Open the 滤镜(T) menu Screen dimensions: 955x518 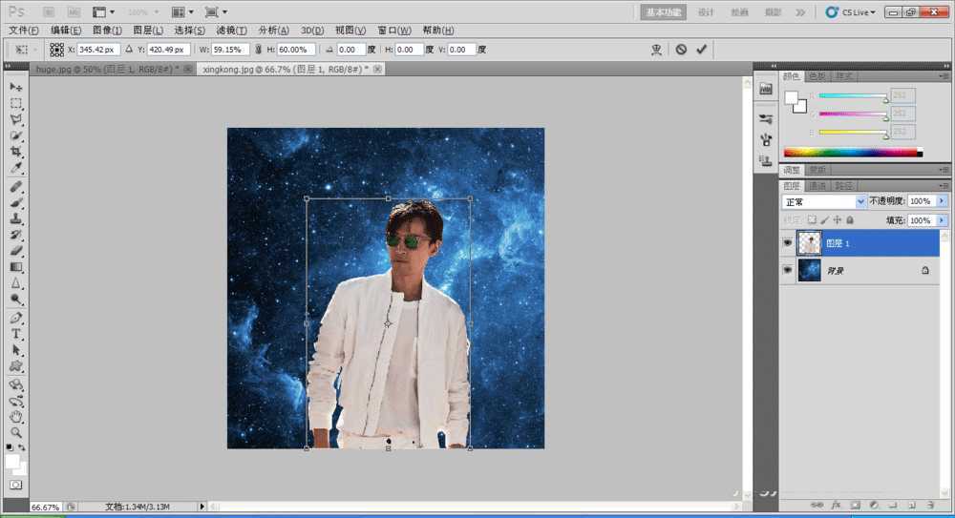click(231, 31)
